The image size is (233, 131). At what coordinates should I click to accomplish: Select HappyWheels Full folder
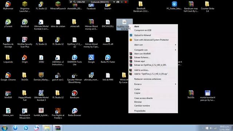25,96
